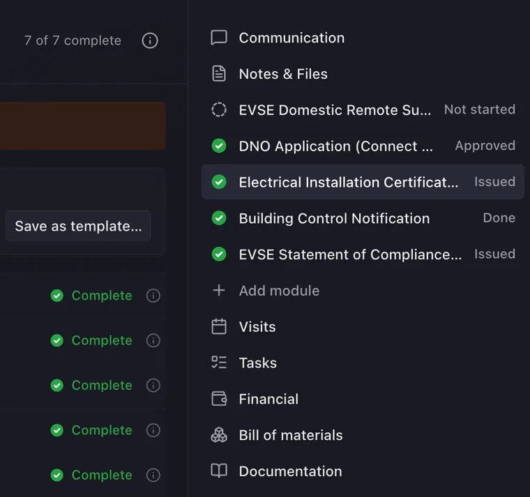Click the Done status label

click(x=499, y=217)
